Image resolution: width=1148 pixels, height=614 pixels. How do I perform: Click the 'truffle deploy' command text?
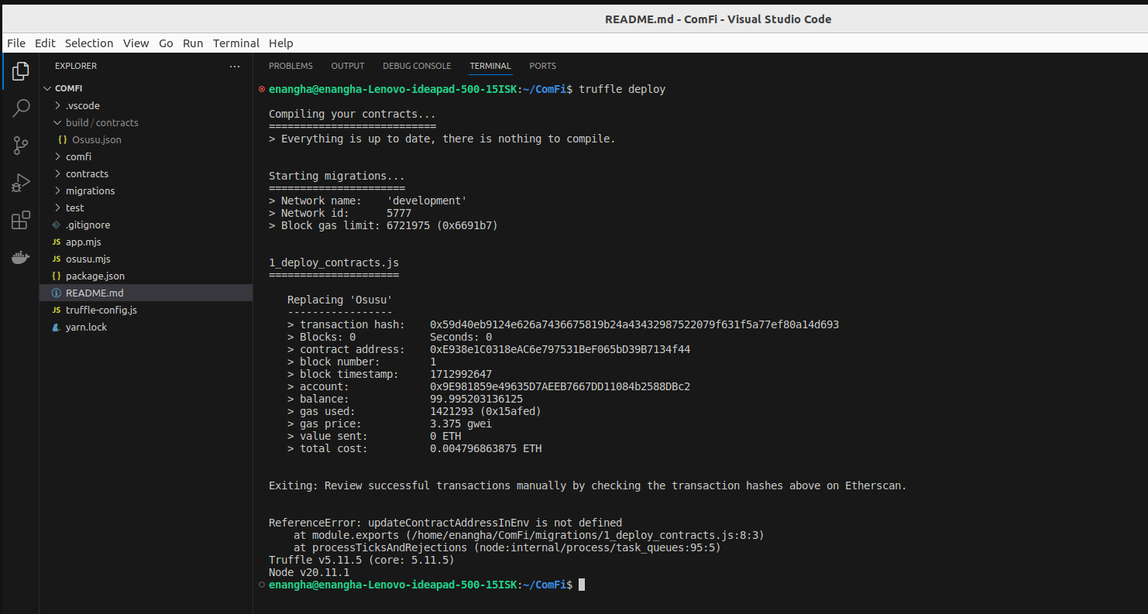click(622, 89)
